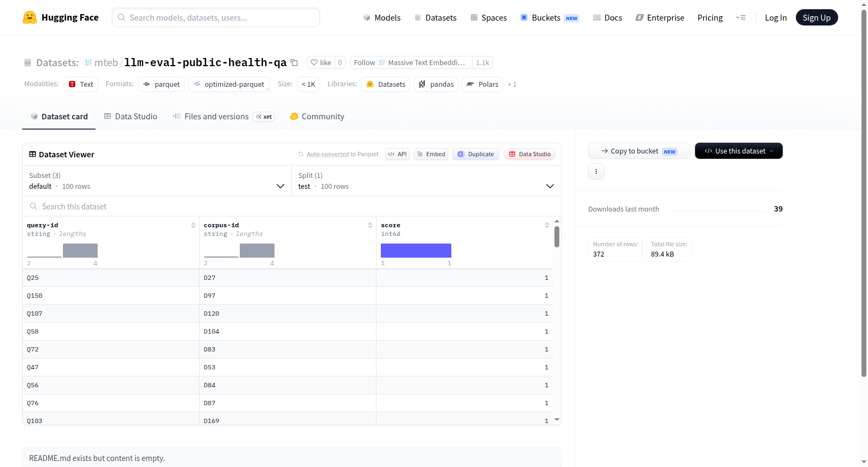Click the API button in dataset viewer

tap(398, 154)
